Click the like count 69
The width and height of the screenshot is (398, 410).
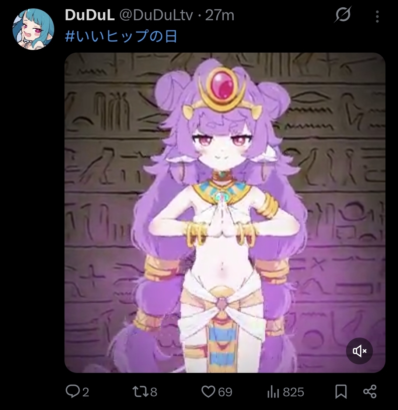(225, 392)
